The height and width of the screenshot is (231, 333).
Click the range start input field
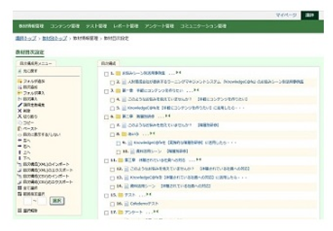click(28, 200)
